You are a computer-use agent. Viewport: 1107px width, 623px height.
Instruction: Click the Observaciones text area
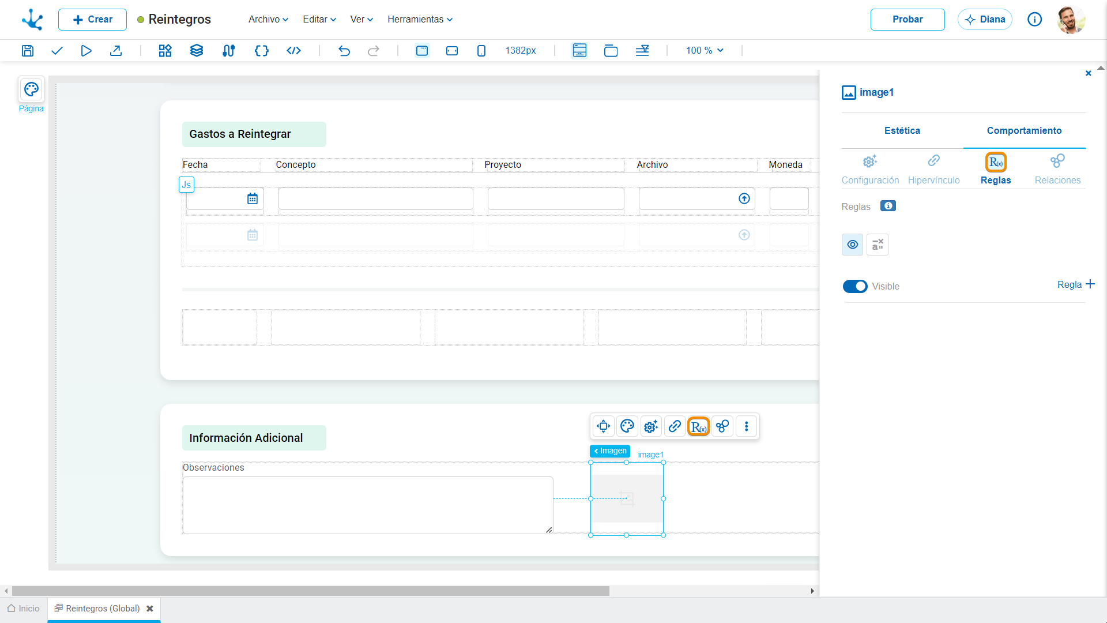[368, 505]
